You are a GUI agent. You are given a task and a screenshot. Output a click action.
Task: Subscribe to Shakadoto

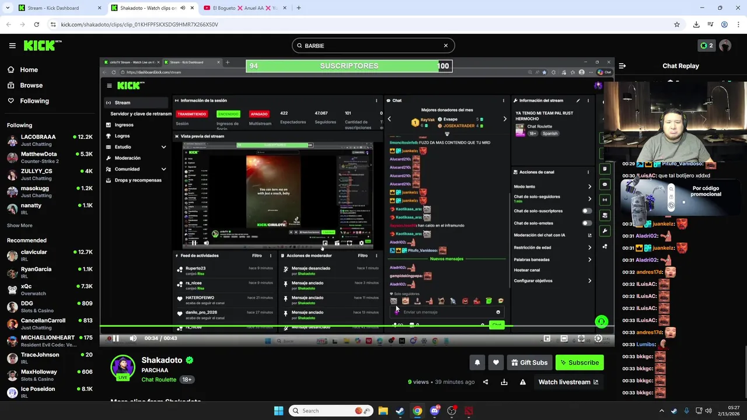click(580, 362)
